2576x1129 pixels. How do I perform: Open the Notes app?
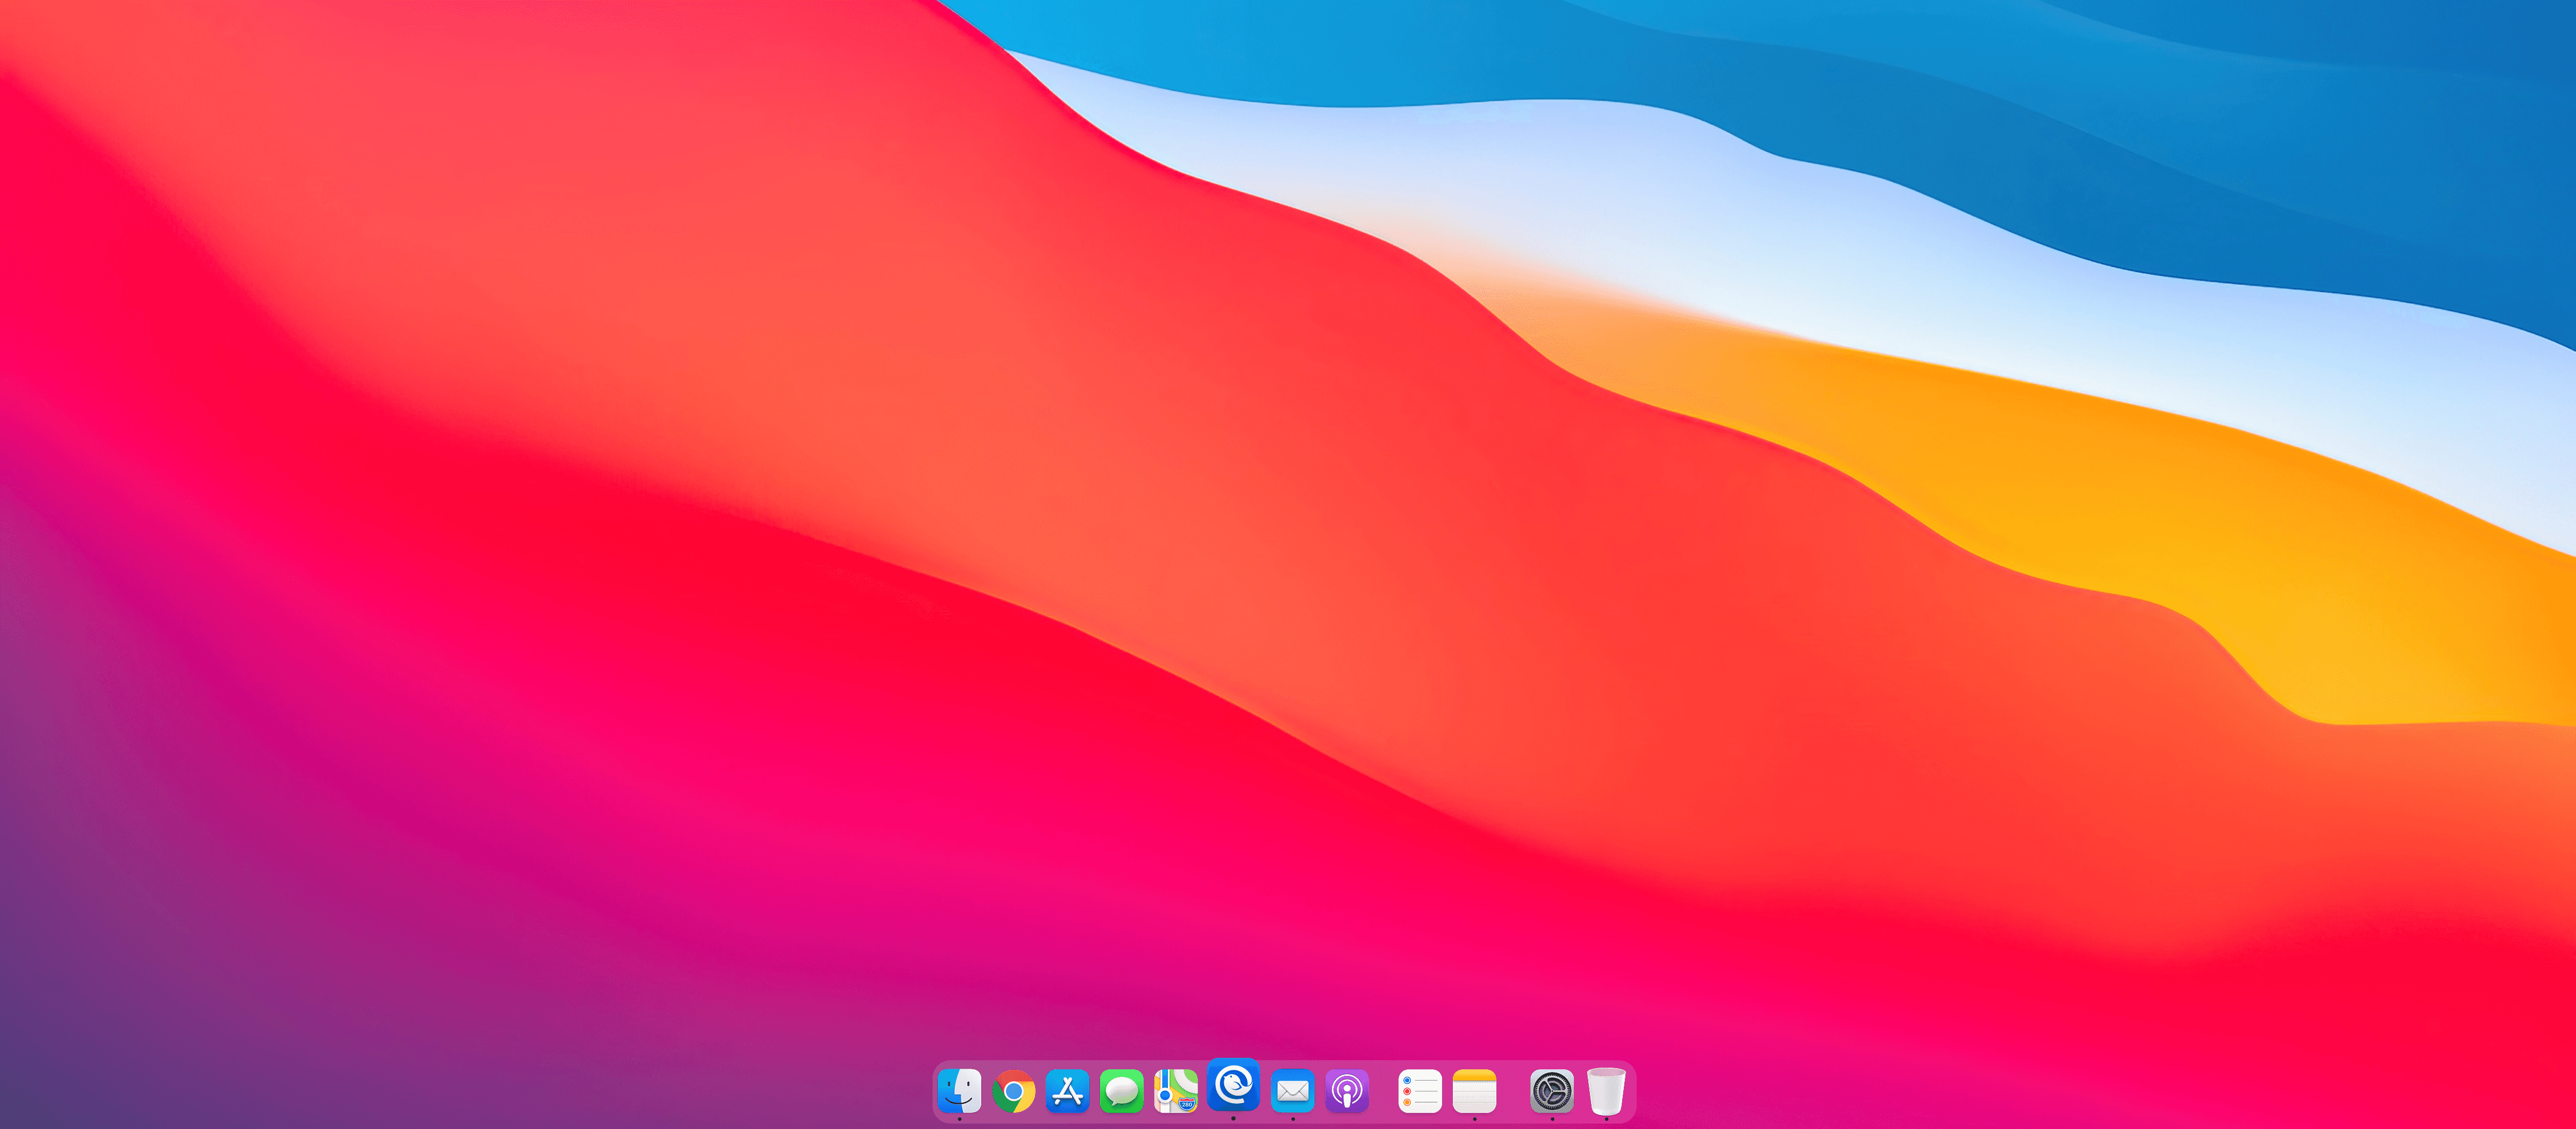click(1475, 1091)
